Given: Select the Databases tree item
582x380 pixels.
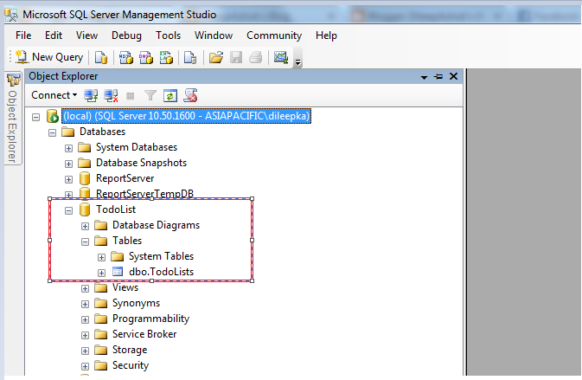Looking at the screenshot, I should pos(102,132).
